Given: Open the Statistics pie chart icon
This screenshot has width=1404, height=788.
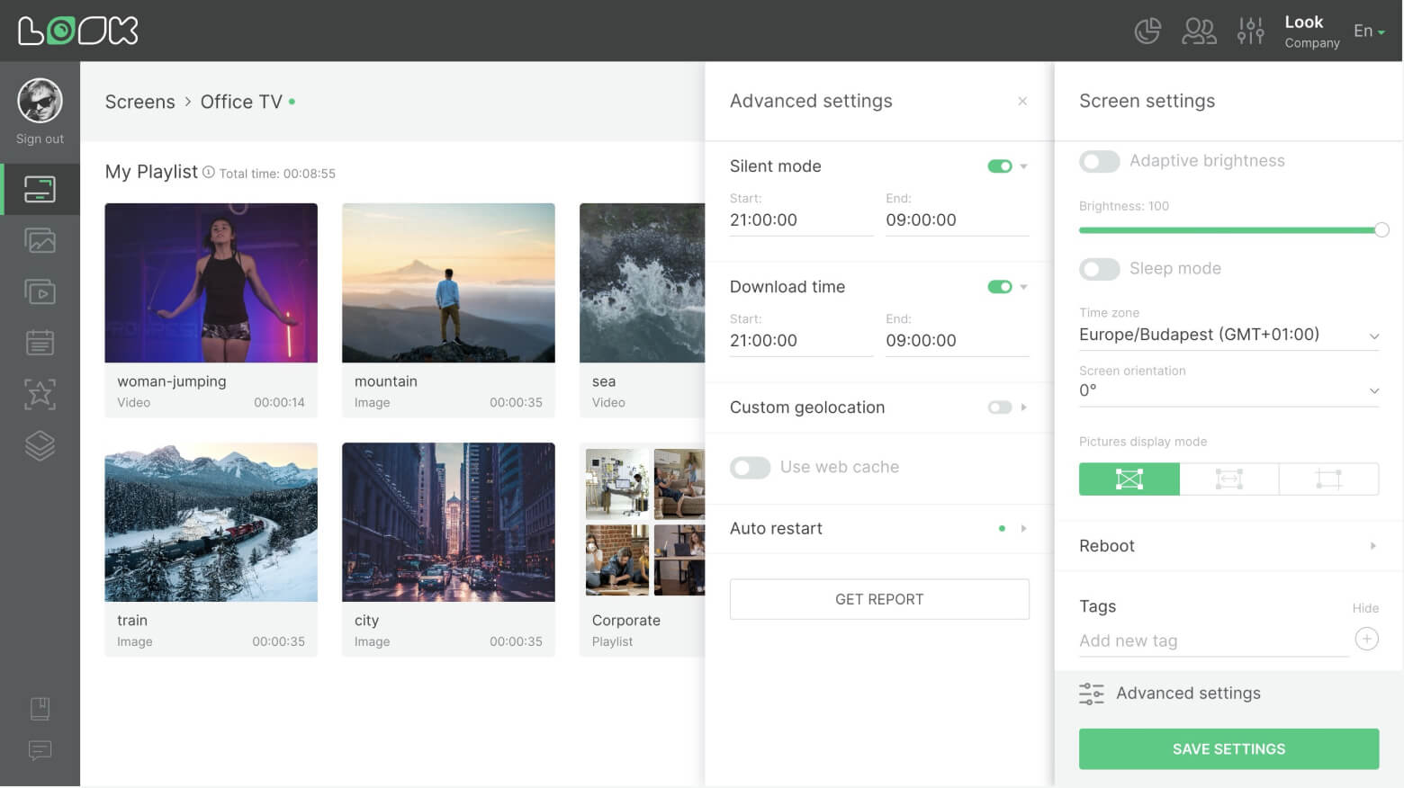Looking at the screenshot, I should coord(1147,30).
